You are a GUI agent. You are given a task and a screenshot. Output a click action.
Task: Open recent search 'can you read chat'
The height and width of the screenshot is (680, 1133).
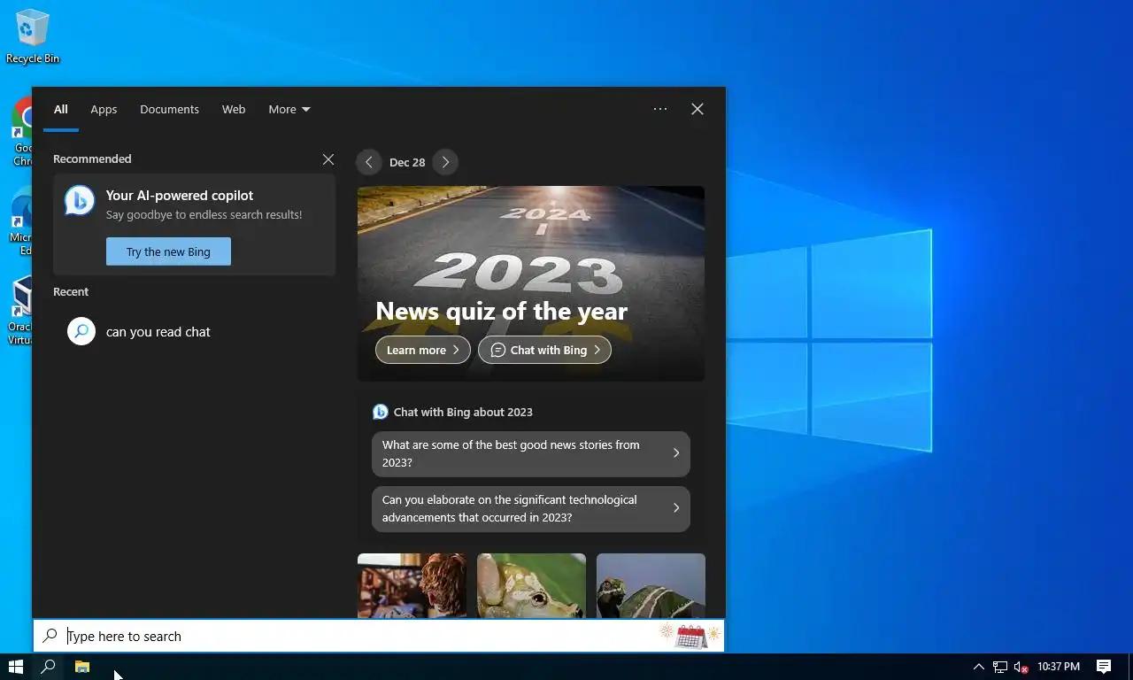coord(194,332)
